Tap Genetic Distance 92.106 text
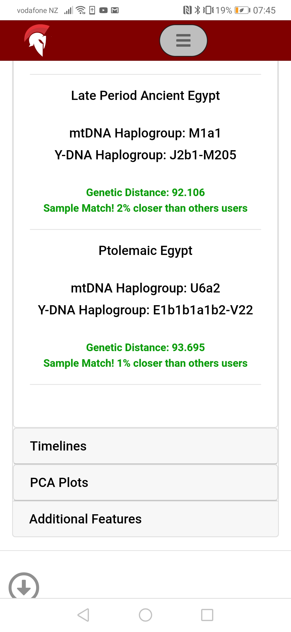The height and width of the screenshot is (632, 291). (145, 193)
